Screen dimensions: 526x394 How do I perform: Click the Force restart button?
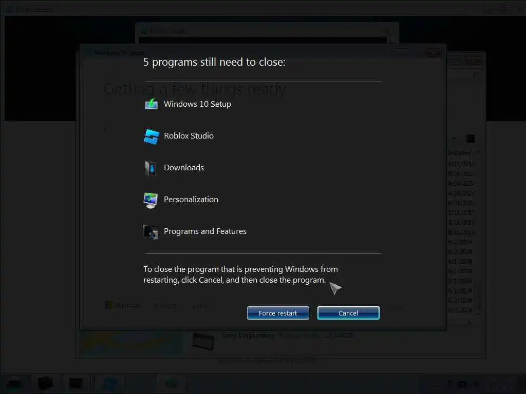click(x=278, y=313)
